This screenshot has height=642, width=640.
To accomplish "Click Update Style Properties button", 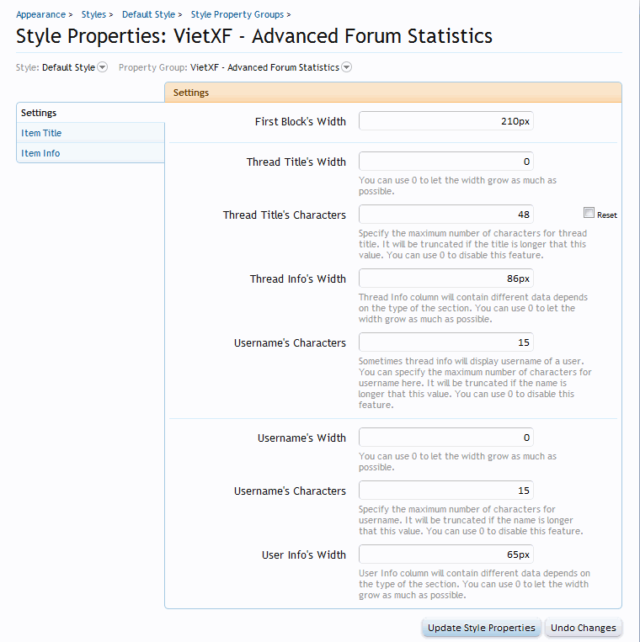I will click(x=482, y=628).
